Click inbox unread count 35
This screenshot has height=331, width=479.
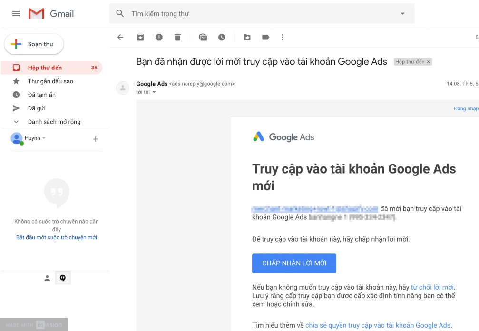[94, 68]
